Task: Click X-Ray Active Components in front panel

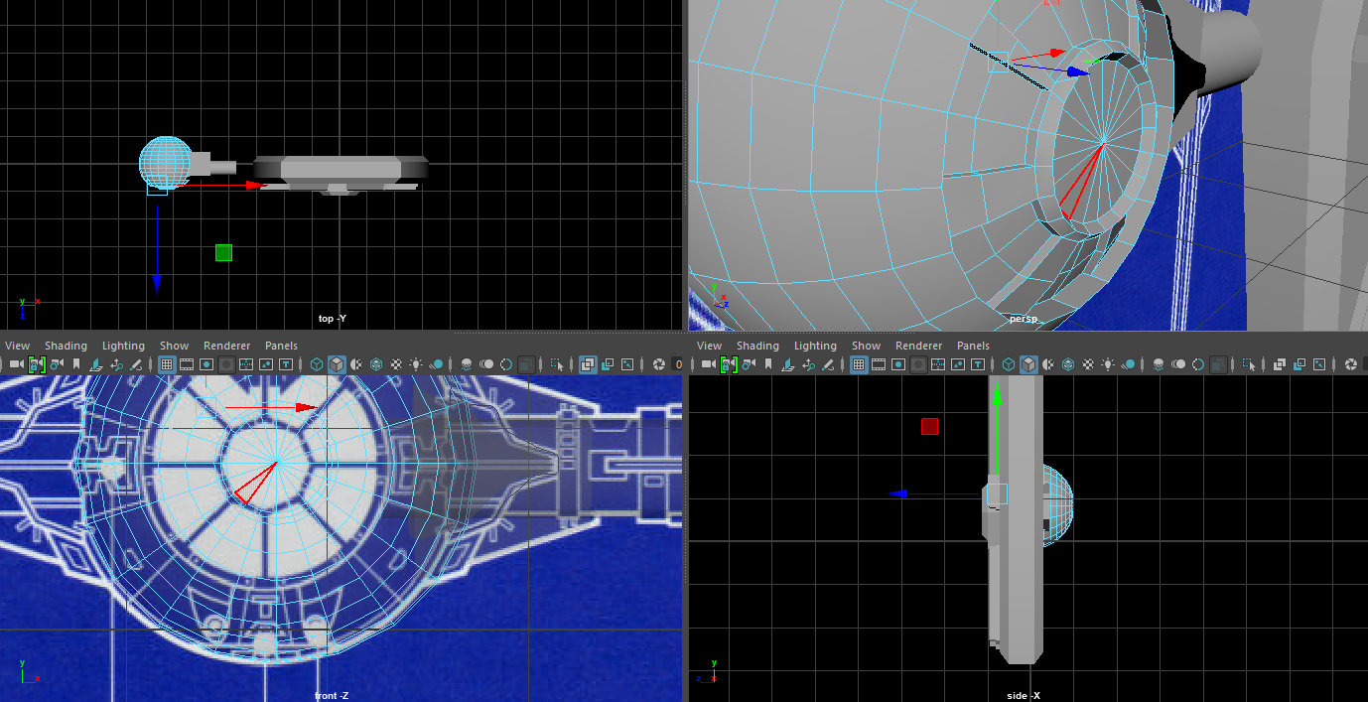Action: click(608, 364)
